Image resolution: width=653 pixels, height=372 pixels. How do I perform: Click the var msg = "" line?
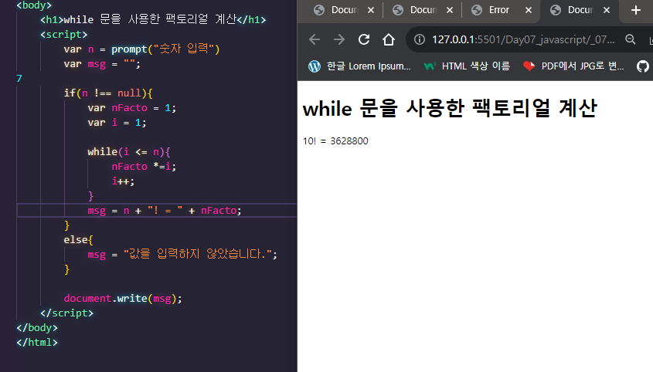tap(102, 64)
